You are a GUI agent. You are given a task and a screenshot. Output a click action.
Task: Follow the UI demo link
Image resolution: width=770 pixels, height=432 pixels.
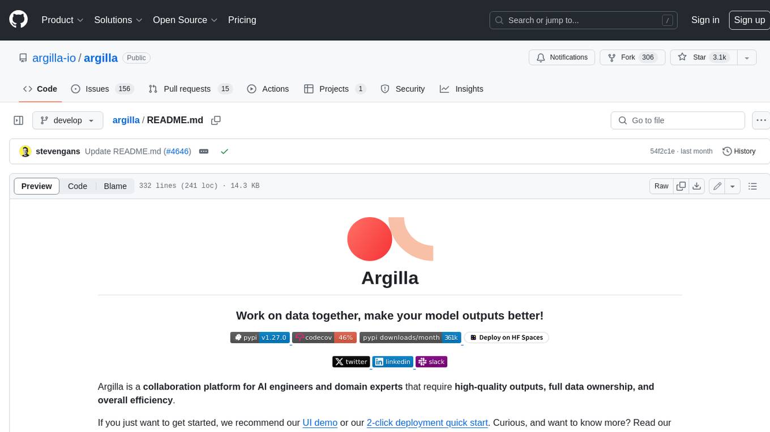320,422
